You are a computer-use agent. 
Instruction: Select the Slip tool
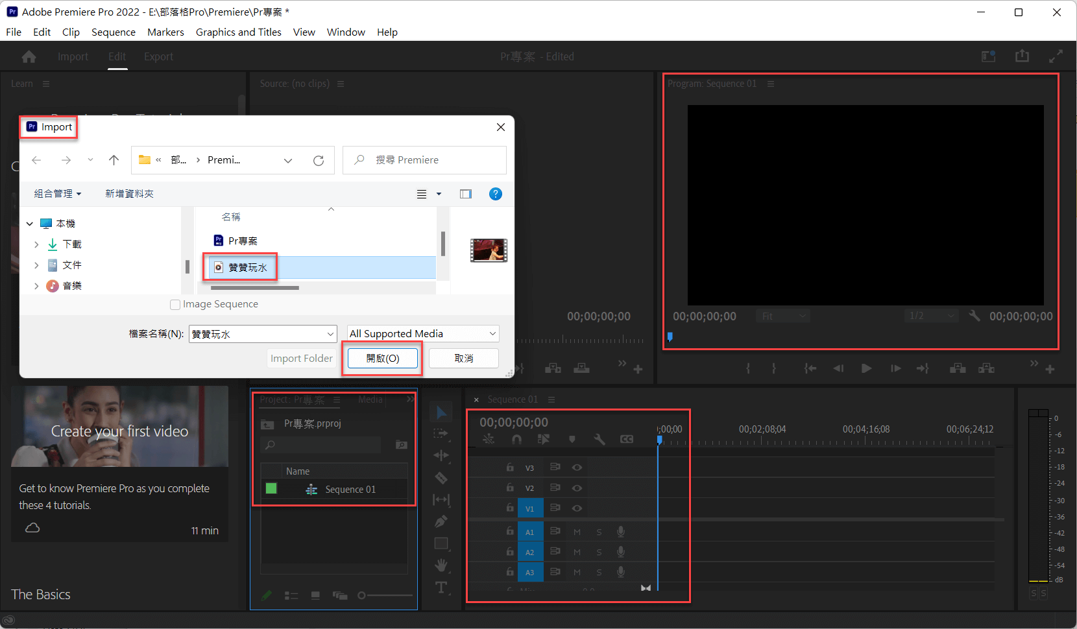point(441,499)
